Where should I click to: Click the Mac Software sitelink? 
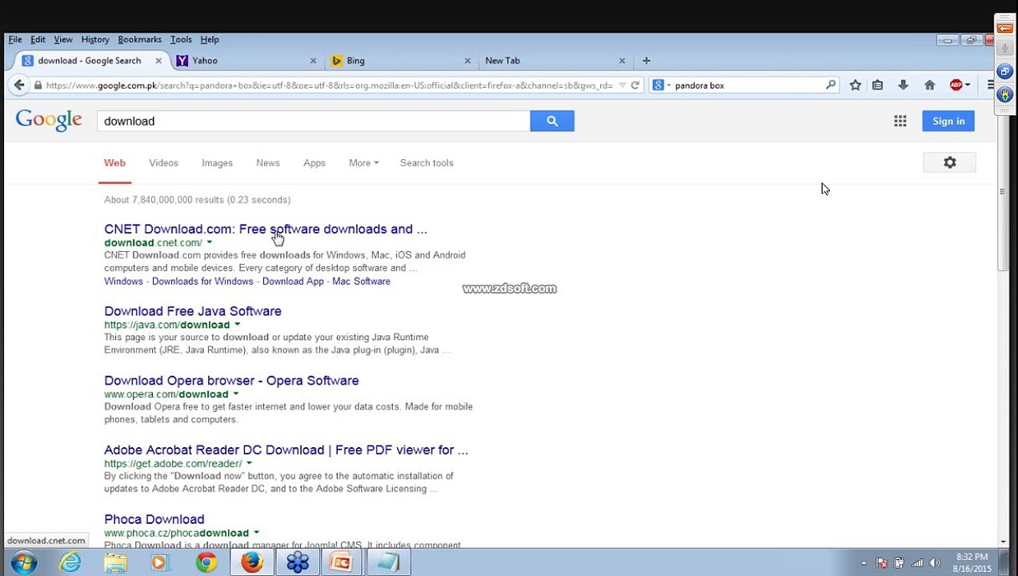[x=361, y=281]
